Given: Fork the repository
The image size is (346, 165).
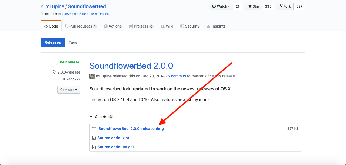Looking at the screenshot, I should 285,6.
